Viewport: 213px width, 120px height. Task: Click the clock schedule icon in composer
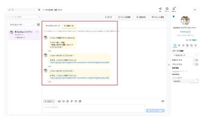point(76,101)
